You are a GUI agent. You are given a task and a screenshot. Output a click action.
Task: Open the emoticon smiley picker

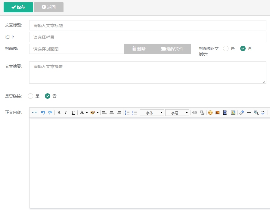click(210, 113)
